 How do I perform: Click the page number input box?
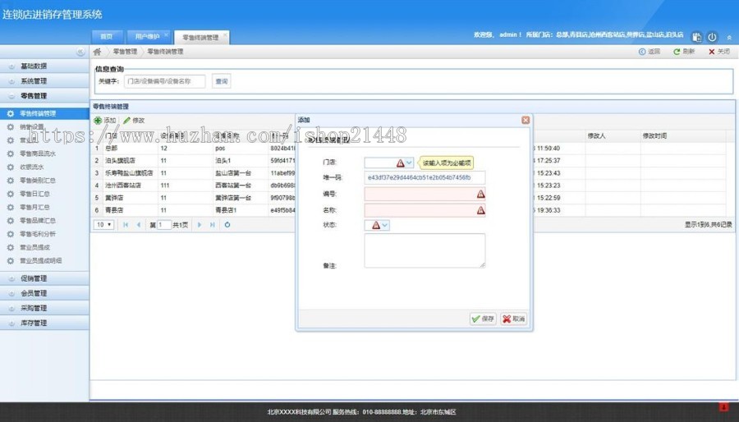pos(163,225)
